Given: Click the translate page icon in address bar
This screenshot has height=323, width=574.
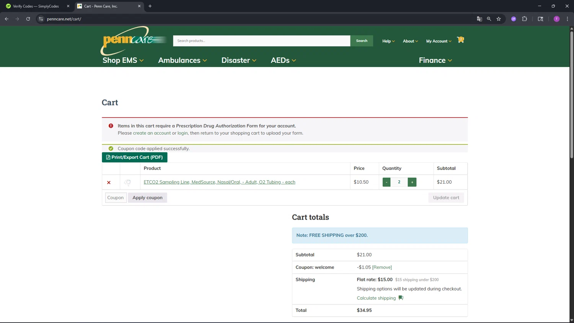Looking at the screenshot, I should pos(479,19).
